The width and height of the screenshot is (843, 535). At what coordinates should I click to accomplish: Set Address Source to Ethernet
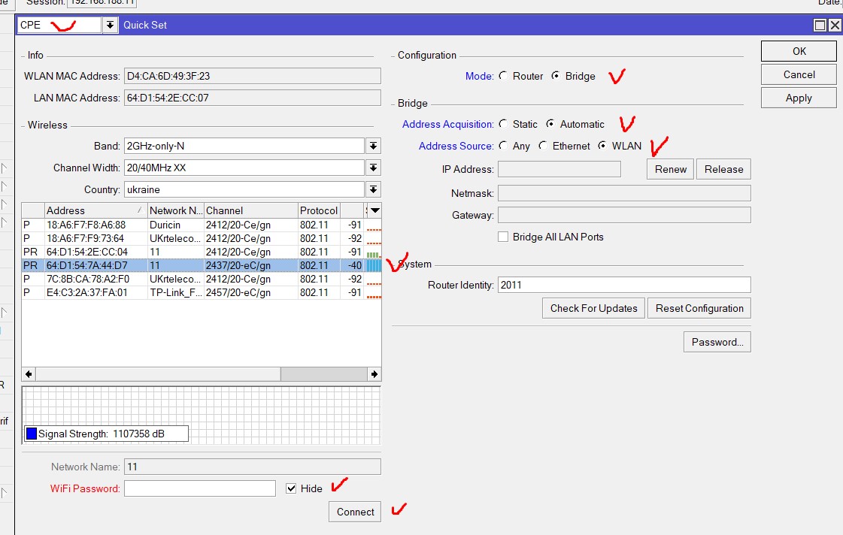[543, 146]
